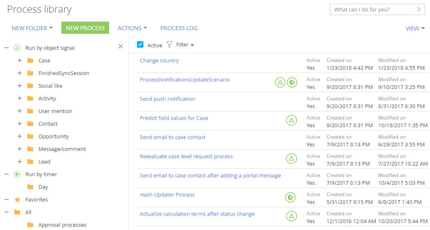This screenshot has height=230, width=430.
Task: Click the All folder icon
Action: click(17, 212)
